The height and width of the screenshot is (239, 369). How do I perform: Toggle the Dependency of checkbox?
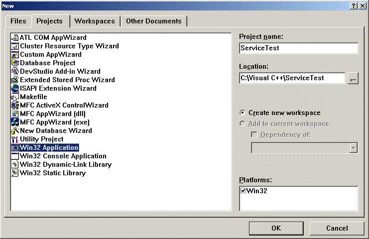254,135
